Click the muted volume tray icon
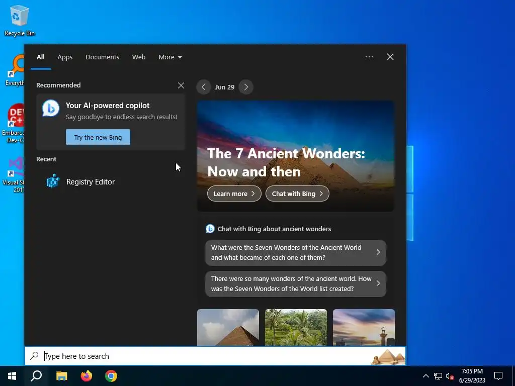This screenshot has height=386, width=515. pyautogui.click(x=450, y=376)
